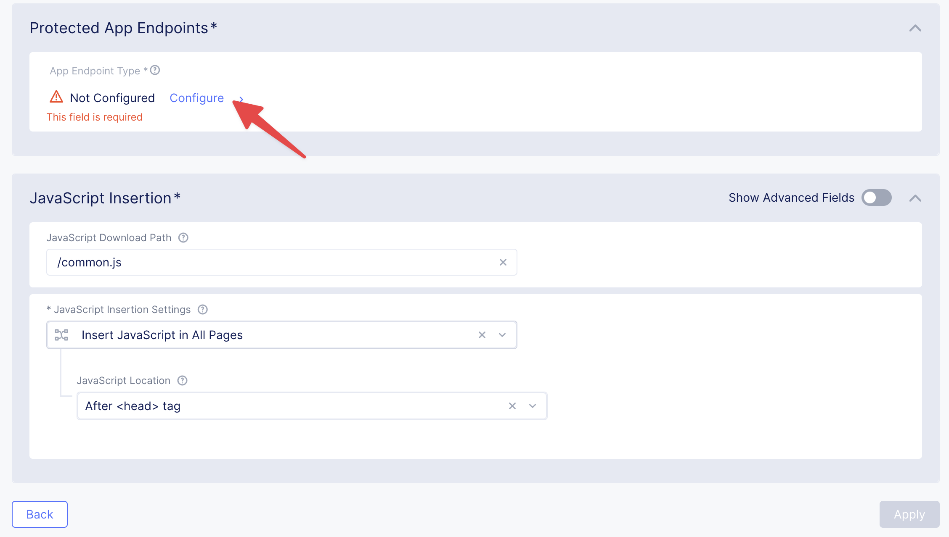
Task: Clear Insert JavaScript in All Pages selection
Action: pos(482,335)
